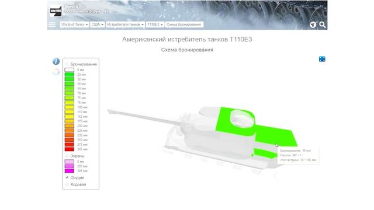Select the 203 мм screen swatch
The height and width of the screenshot is (210, 374).
[x=69, y=166]
